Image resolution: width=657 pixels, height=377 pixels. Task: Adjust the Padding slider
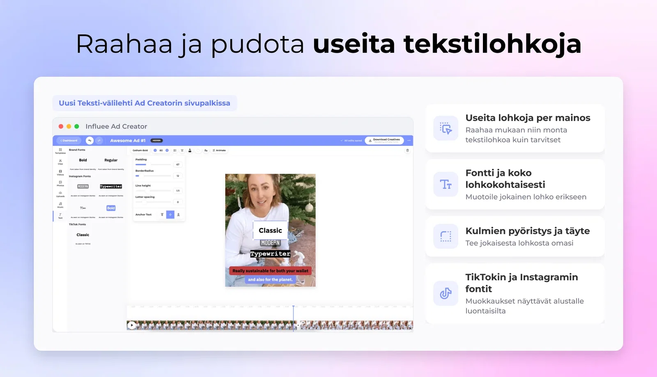pos(153,164)
